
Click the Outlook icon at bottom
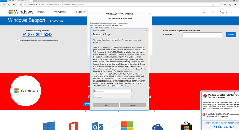98,126
